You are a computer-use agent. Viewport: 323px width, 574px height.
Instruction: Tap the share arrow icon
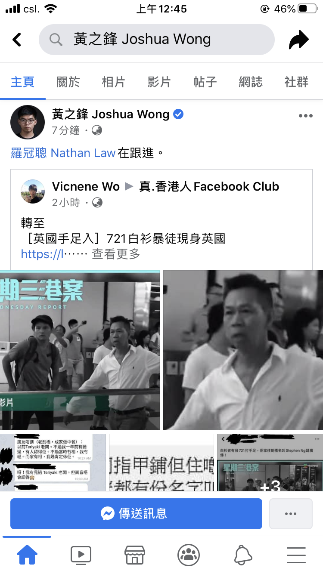pos(299,40)
